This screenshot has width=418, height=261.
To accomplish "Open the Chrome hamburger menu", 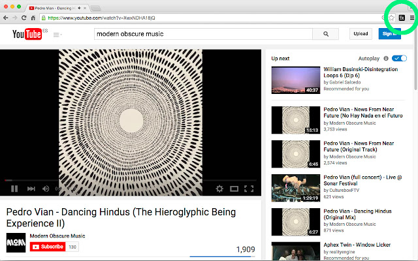I will click(412, 18).
